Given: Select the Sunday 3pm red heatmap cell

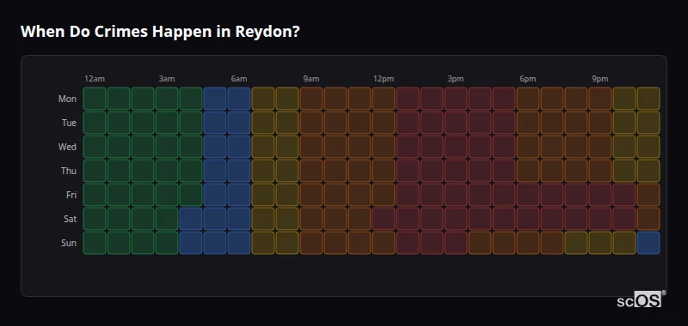Looking at the screenshot, I should point(456,243).
